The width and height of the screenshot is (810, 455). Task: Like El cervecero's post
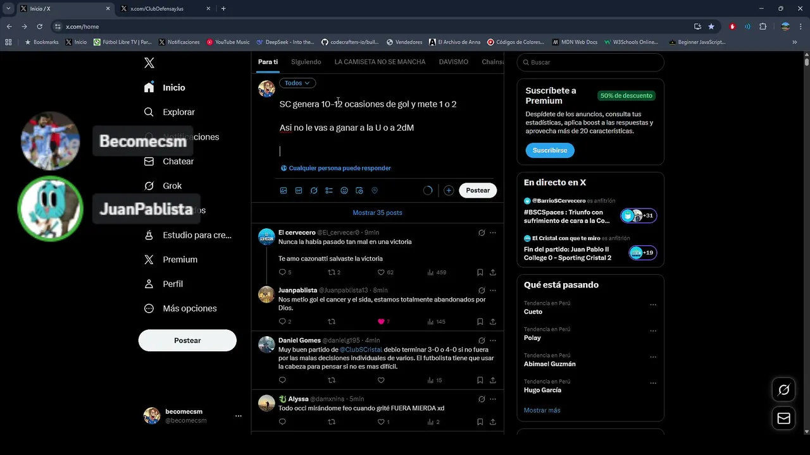click(x=381, y=272)
